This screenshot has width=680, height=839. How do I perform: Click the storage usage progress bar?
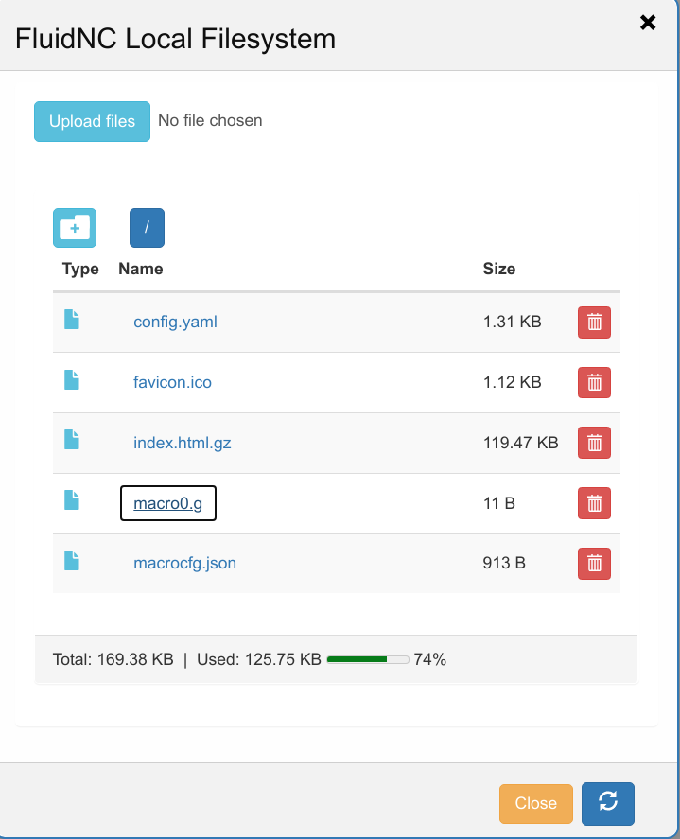click(368, 659)
